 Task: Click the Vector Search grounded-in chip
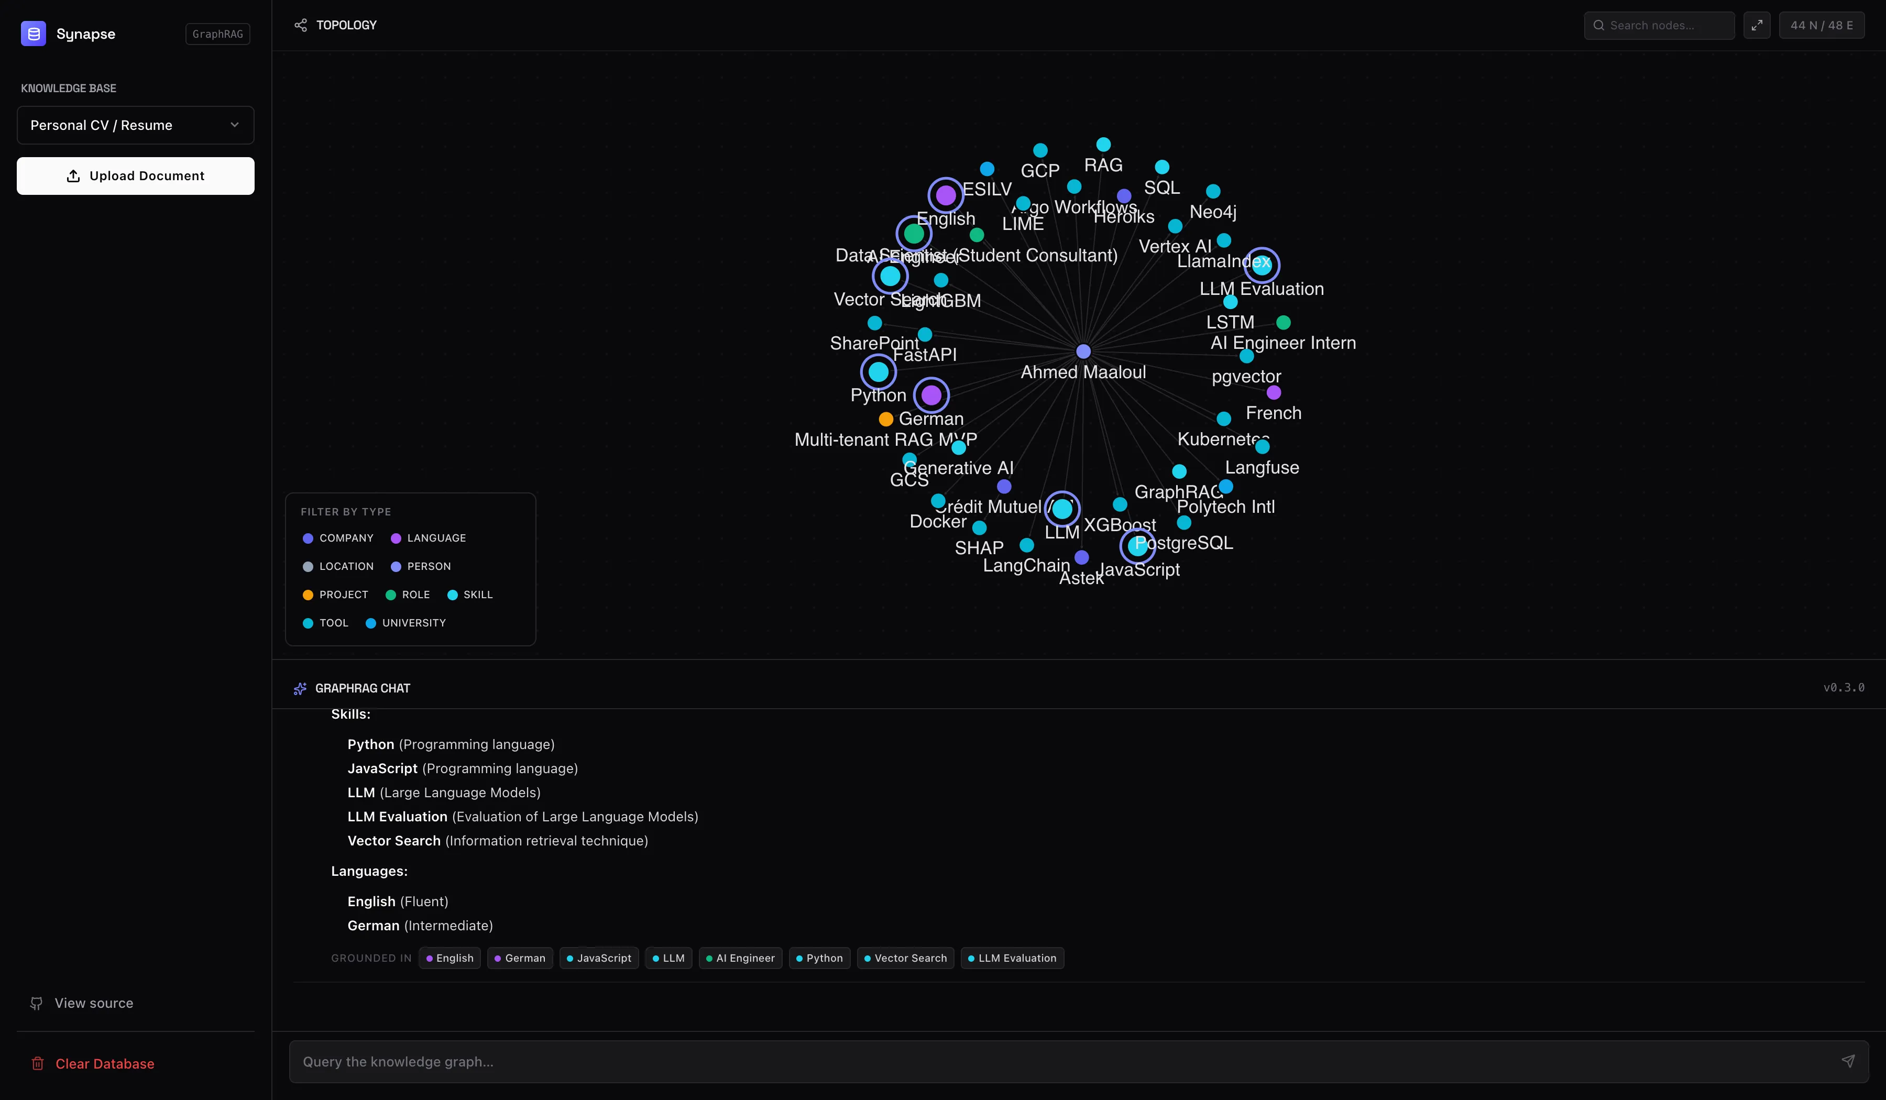click(x=906, y=958)
